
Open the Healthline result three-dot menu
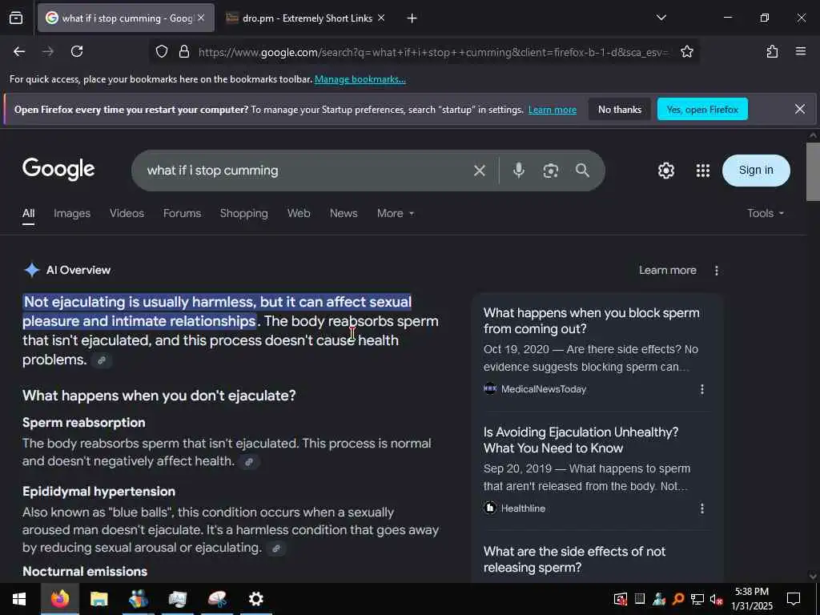pos(701,508)
